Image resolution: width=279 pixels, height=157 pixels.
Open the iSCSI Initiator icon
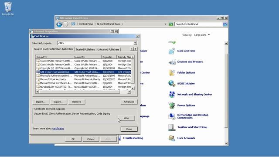click(172, 83)
